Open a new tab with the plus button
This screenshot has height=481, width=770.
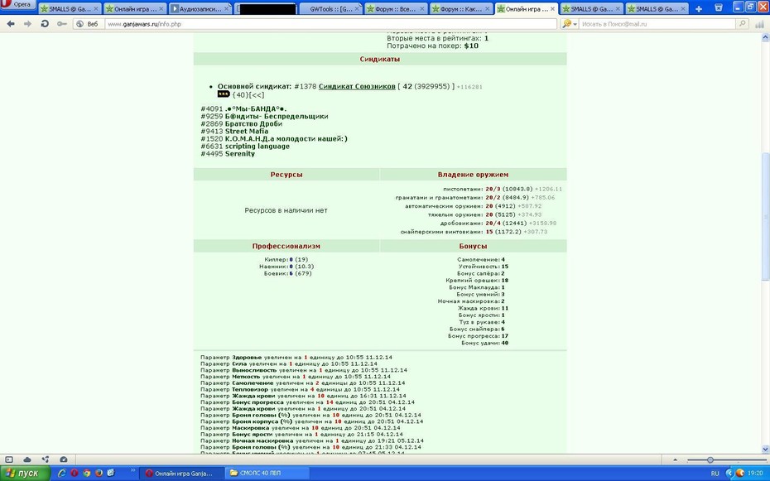tap(699, 9)
